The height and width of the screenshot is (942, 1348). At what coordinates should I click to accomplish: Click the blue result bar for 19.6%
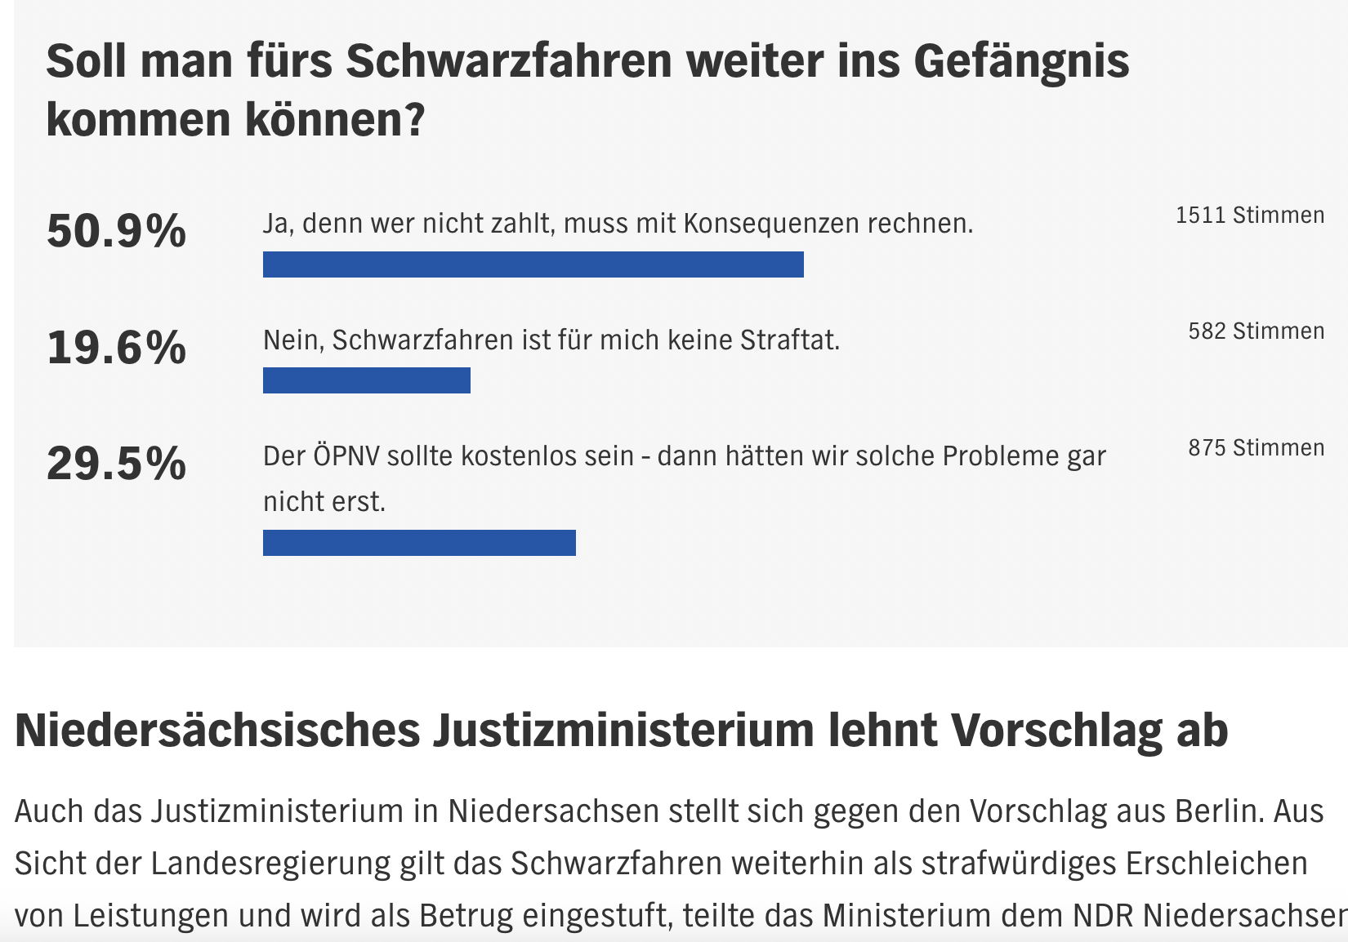point(366,380)
